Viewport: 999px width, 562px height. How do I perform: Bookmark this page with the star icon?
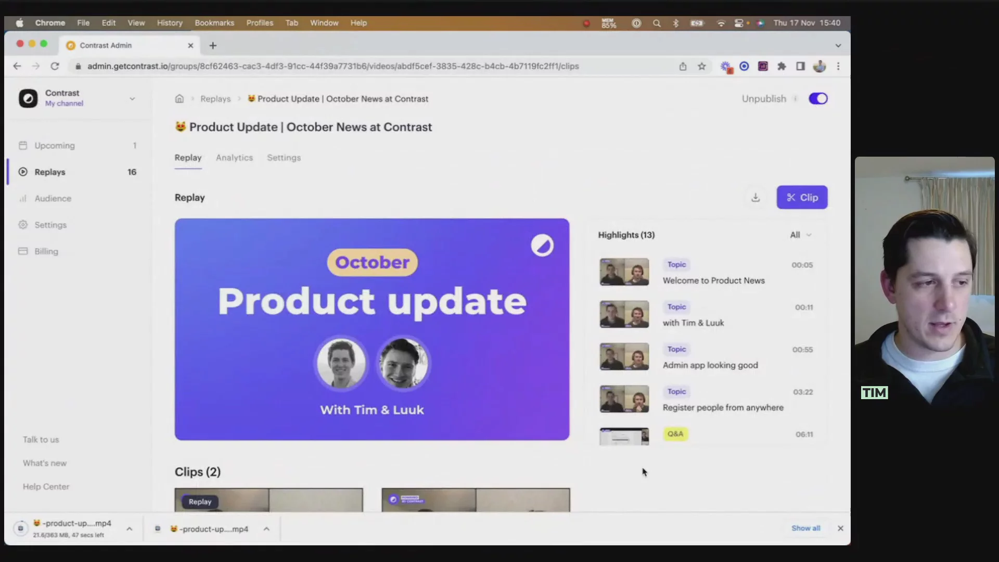[x=702, y=66]
